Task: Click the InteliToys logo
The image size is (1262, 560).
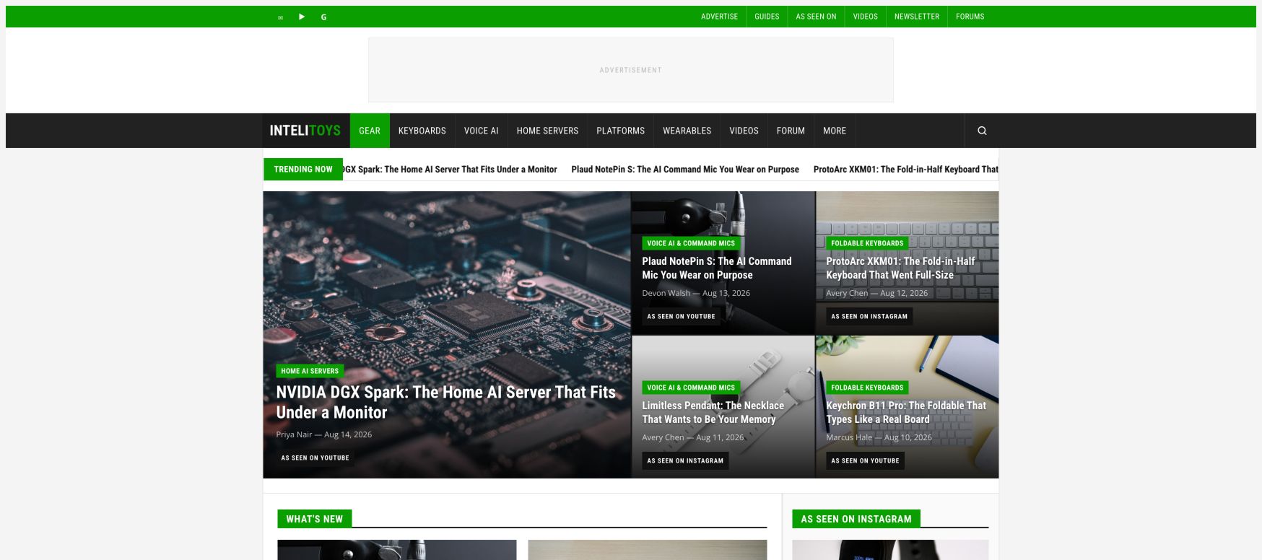Action: pos(305,131)
